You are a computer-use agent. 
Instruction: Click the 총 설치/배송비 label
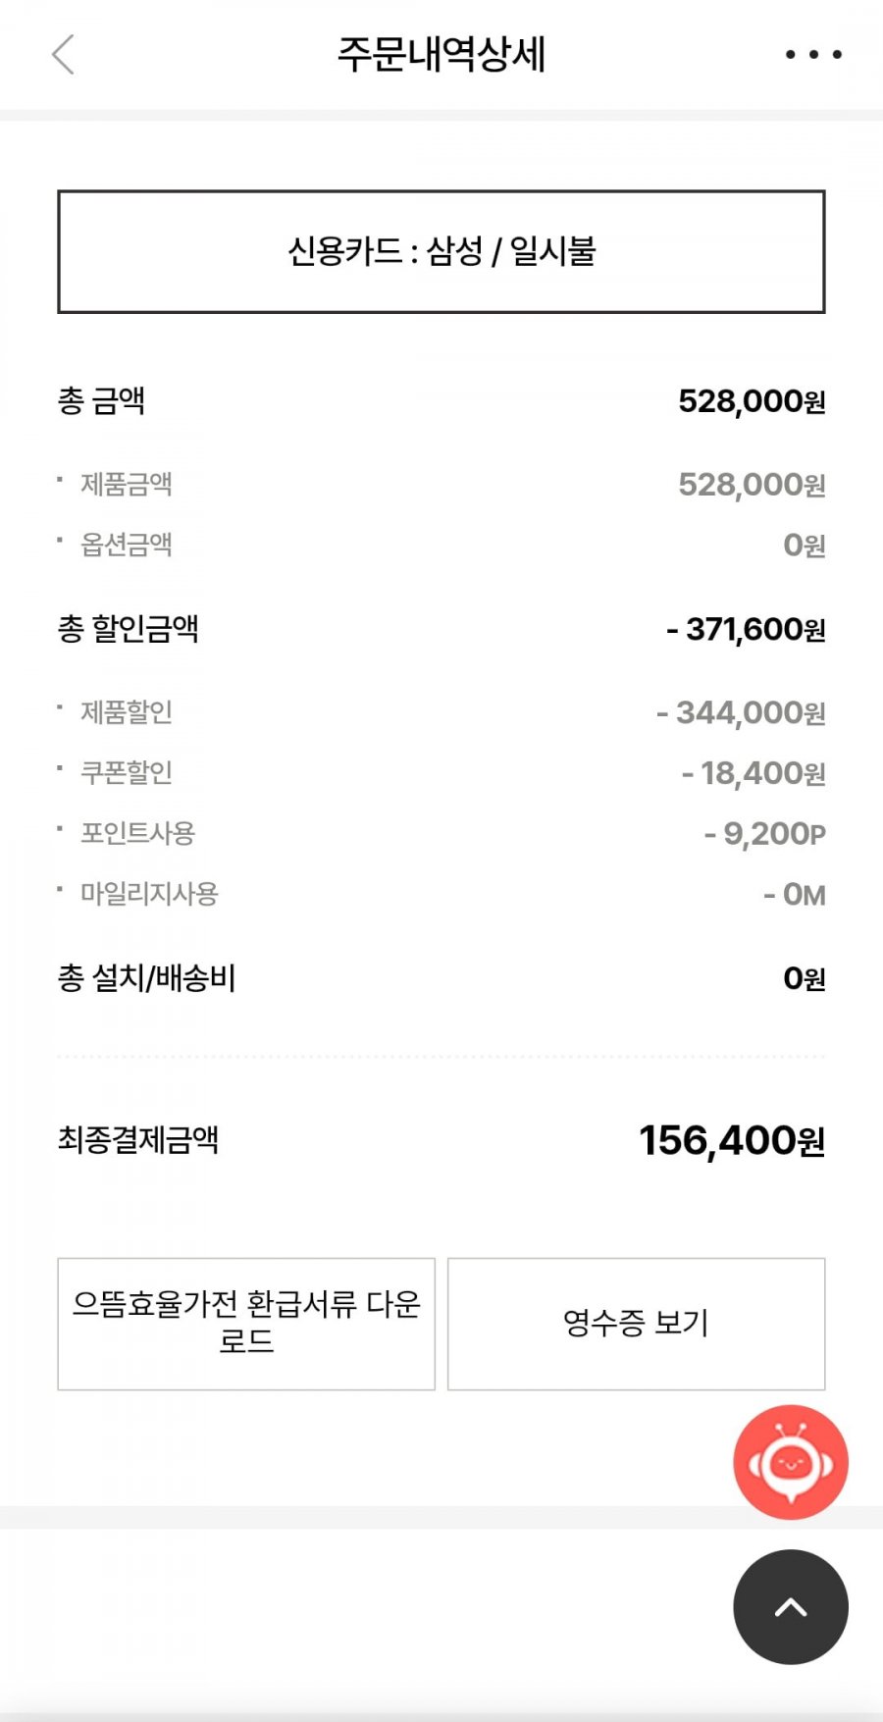[147, 978]
